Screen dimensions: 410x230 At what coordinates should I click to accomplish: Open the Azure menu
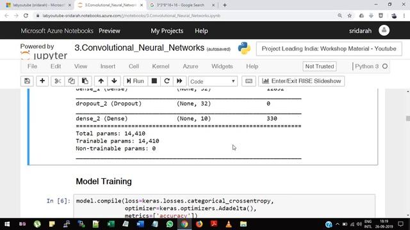(190, 66)
